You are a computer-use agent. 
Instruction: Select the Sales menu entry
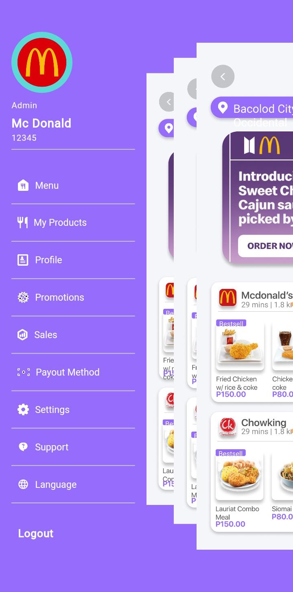click(73, 335)
